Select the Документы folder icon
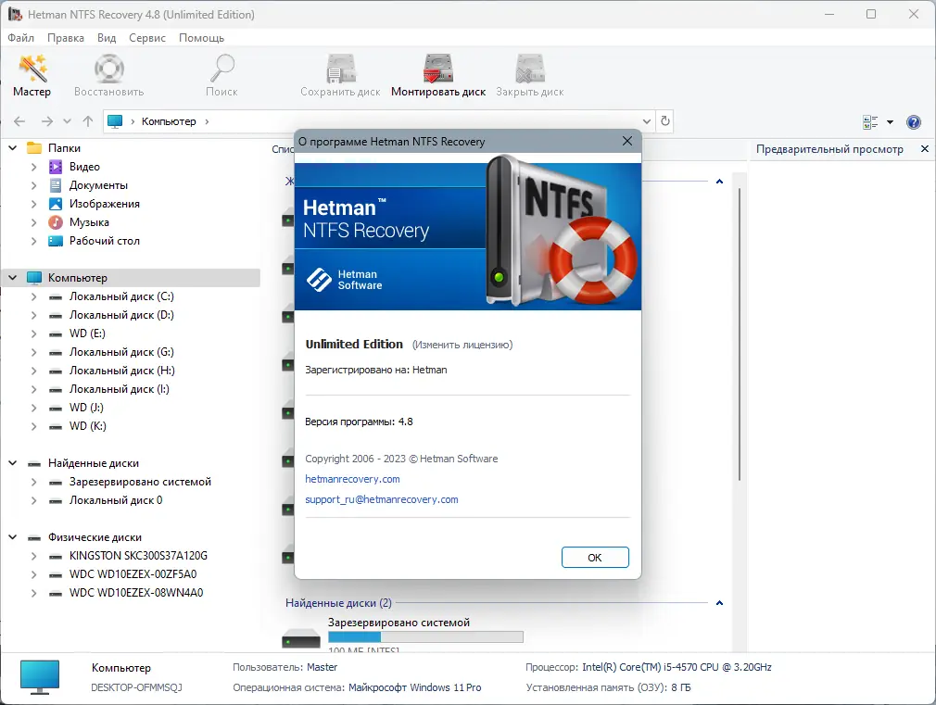 click(56, 185)
